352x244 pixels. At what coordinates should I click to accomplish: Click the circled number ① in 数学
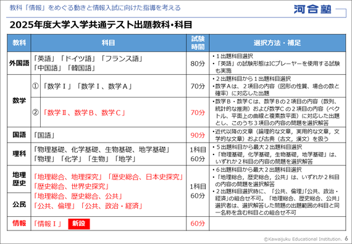pyautogui.click(x=35, y=86)
